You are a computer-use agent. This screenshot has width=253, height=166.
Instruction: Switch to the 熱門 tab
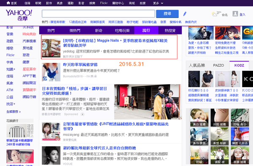click(51, 30)
